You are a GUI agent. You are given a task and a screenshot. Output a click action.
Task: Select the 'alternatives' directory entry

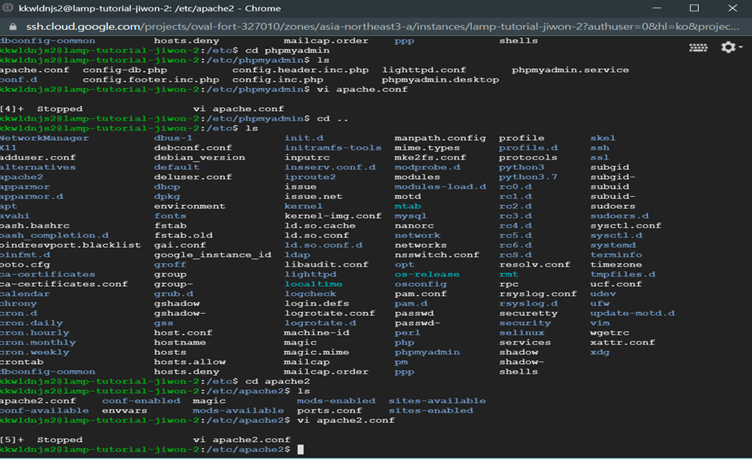tap(38, 168)
